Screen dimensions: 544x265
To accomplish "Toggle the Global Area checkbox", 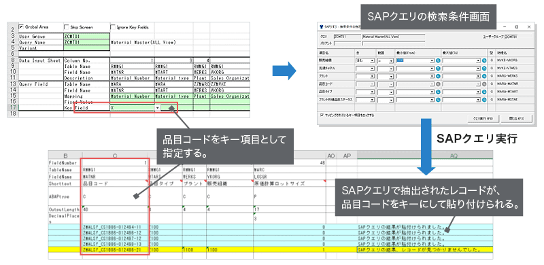I will tap(21, 26).
